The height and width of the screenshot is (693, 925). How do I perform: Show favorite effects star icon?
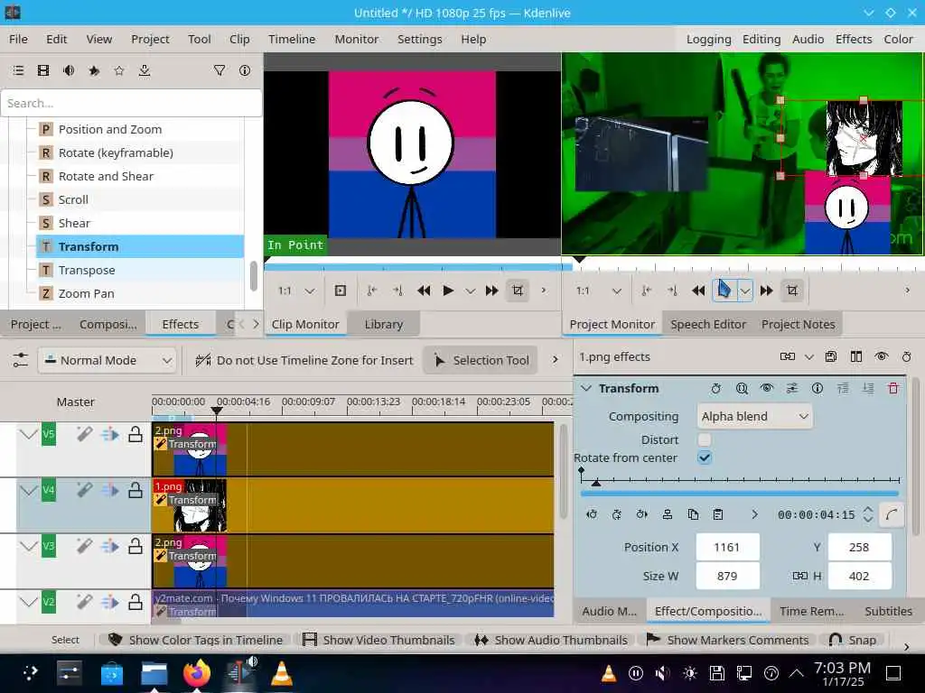point(119,70)
